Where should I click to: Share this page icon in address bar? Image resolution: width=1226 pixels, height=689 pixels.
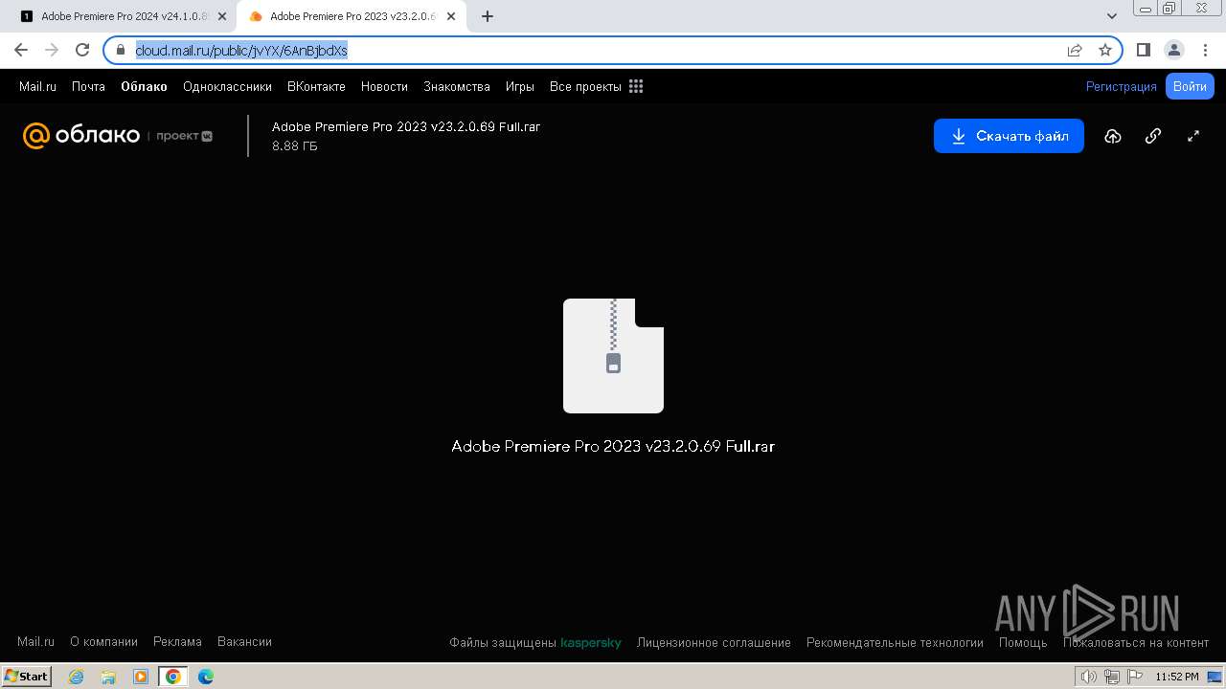(1075, 50)
